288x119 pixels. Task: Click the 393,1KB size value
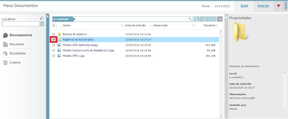tap(211, 56)
